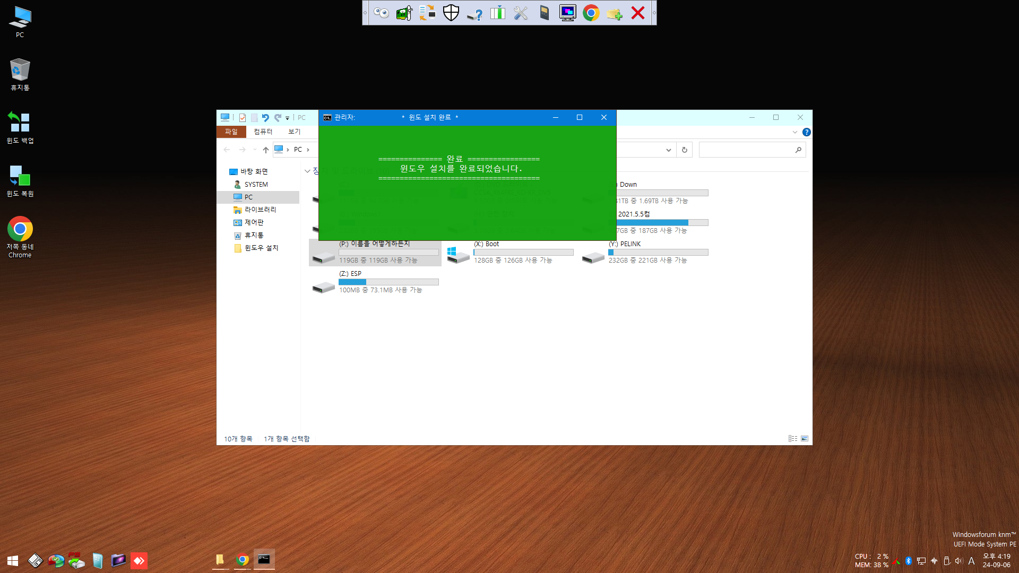Select 바탕 화면 in navigation pane
This screenshot has width=1019, height=573.
coord(254,171)
